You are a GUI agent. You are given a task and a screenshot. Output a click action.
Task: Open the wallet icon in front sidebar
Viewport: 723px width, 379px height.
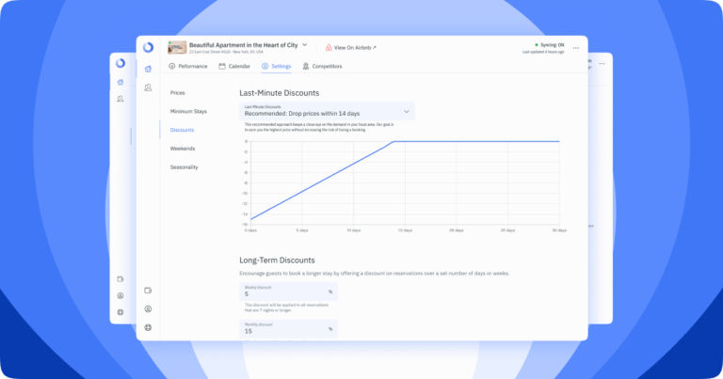coord(148,291)
